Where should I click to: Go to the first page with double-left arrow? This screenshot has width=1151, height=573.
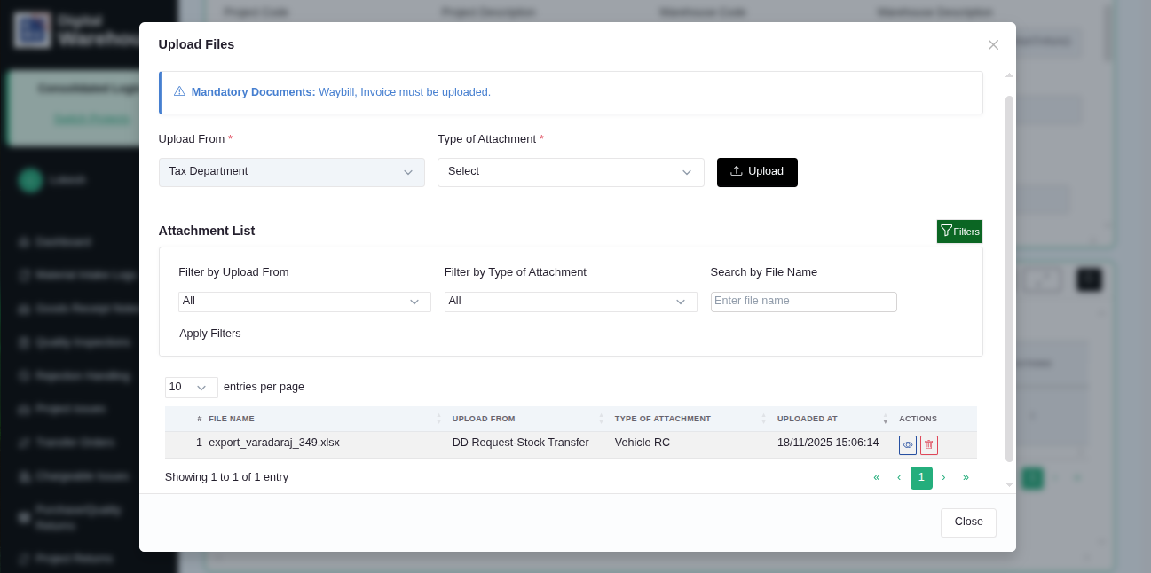point(877,478)
